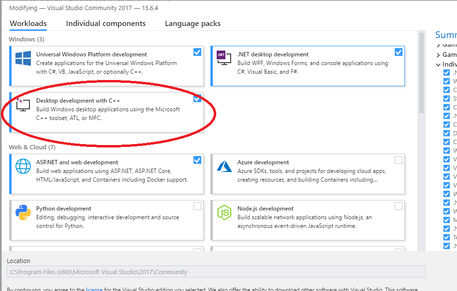Click 'Build WPF, Windows Forms' description text
The height and width of the screenshot is (291, 457).
313,67
